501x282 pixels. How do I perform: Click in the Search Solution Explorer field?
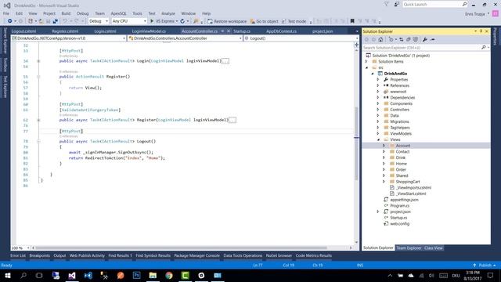point(422,47)
